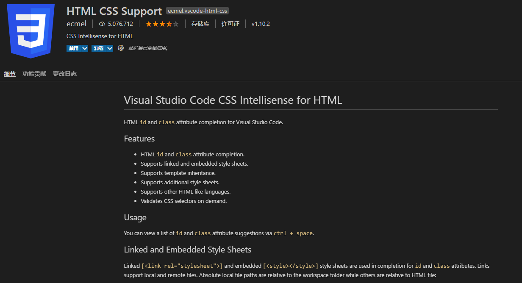Open the 功能贡献 feature contributions tab
Image resolution: width=522 pixels, height=283 pixels.
(34, 74)
